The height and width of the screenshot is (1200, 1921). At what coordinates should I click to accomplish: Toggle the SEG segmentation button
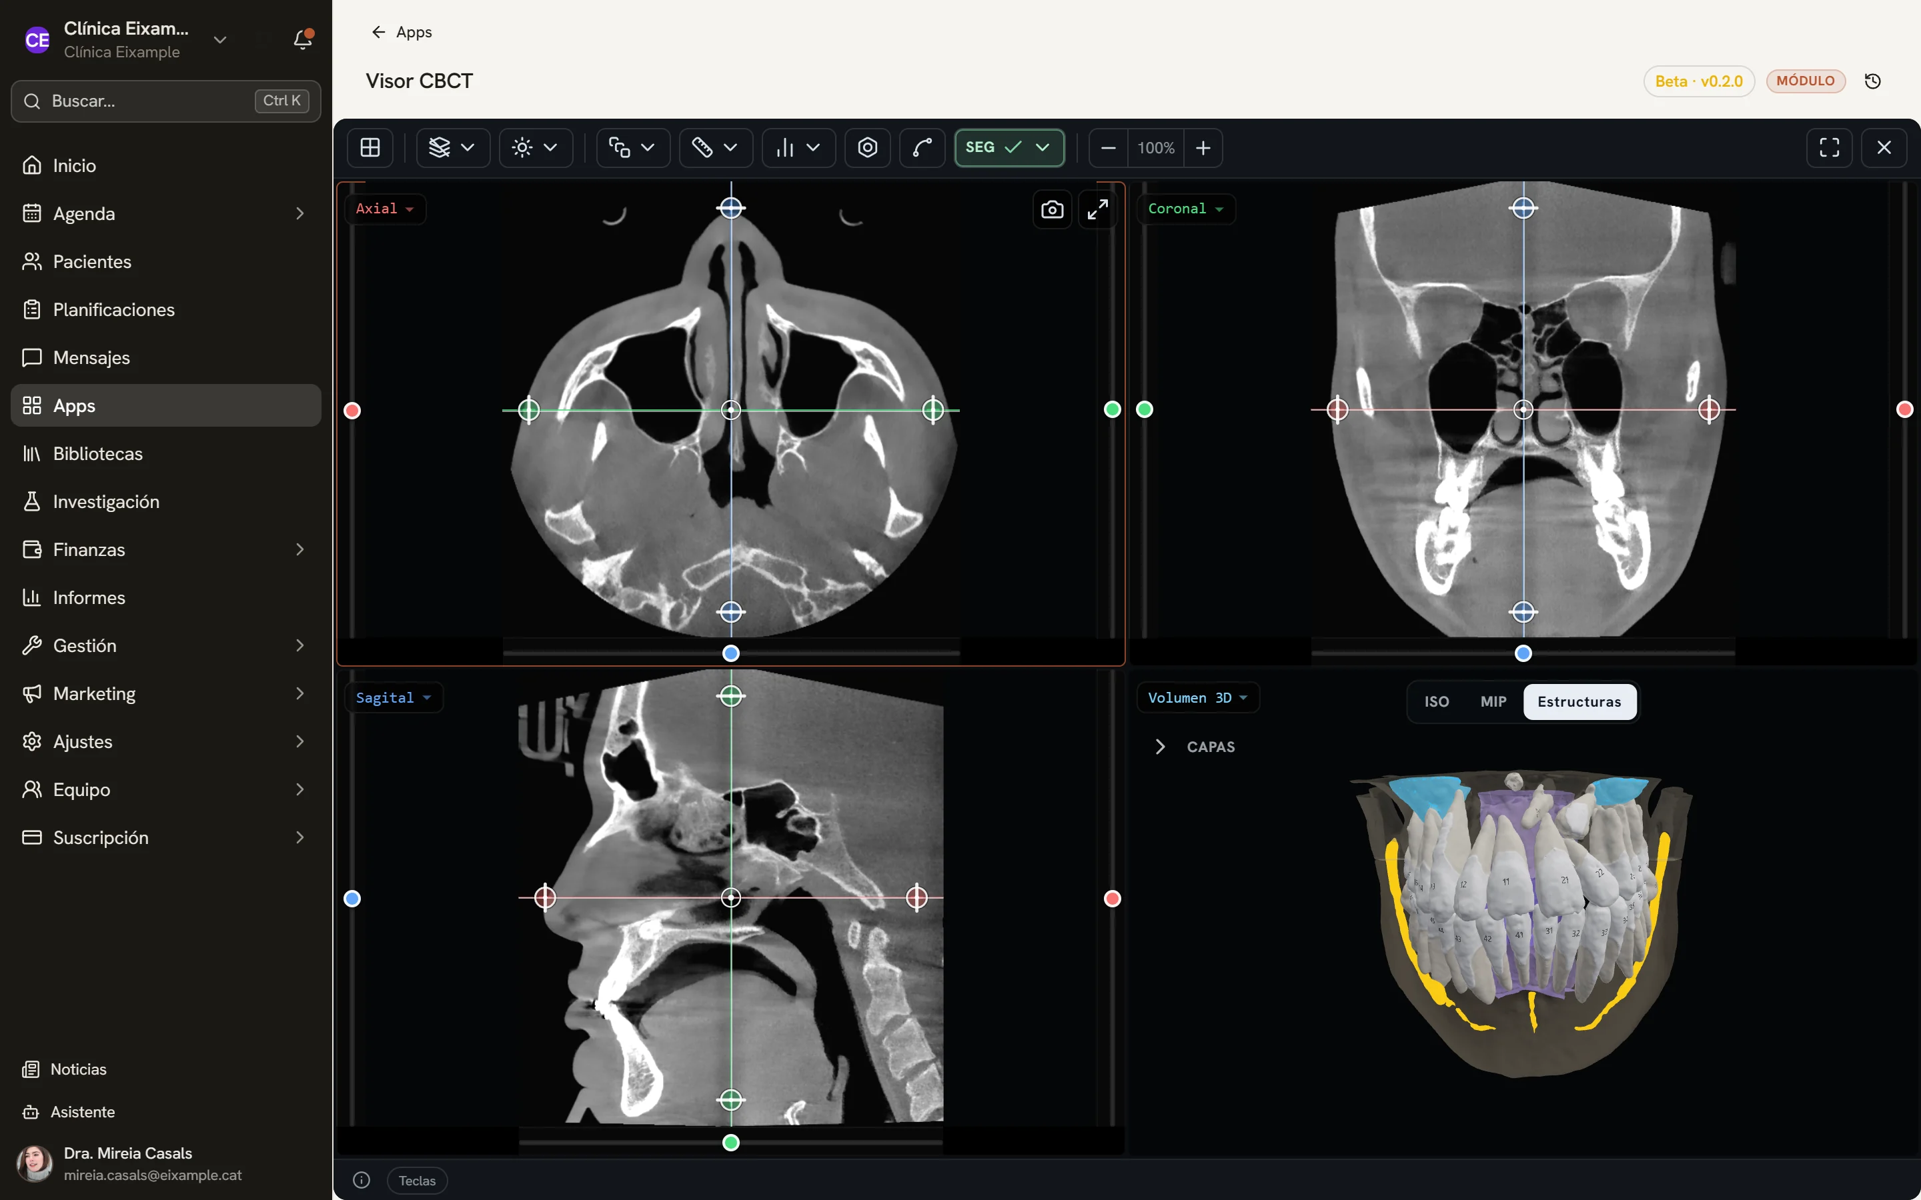pos(1009,147)
